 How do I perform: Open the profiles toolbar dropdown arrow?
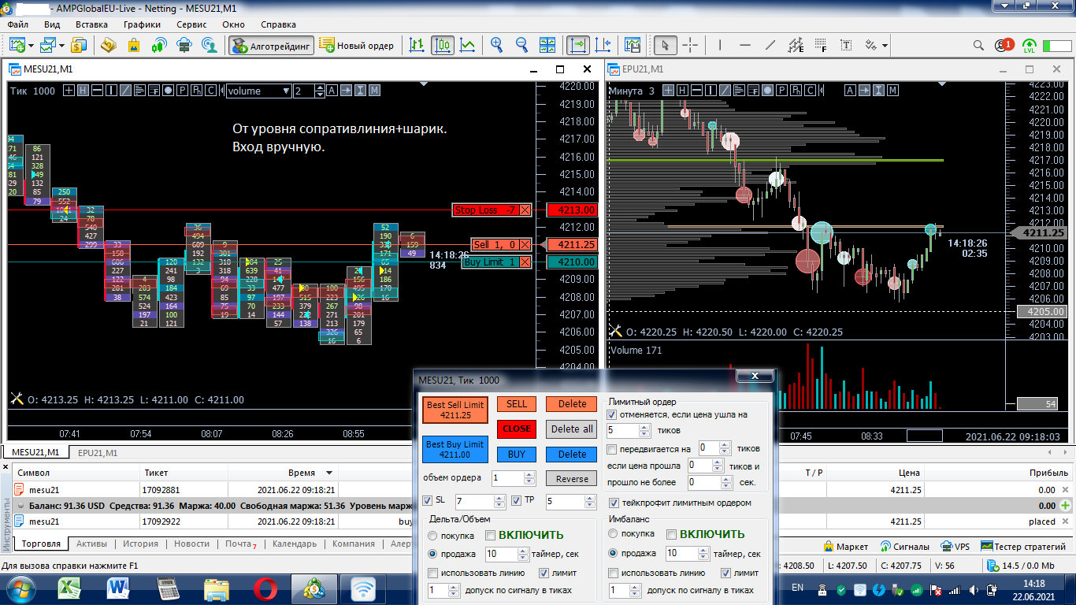(x=61, y=46)
